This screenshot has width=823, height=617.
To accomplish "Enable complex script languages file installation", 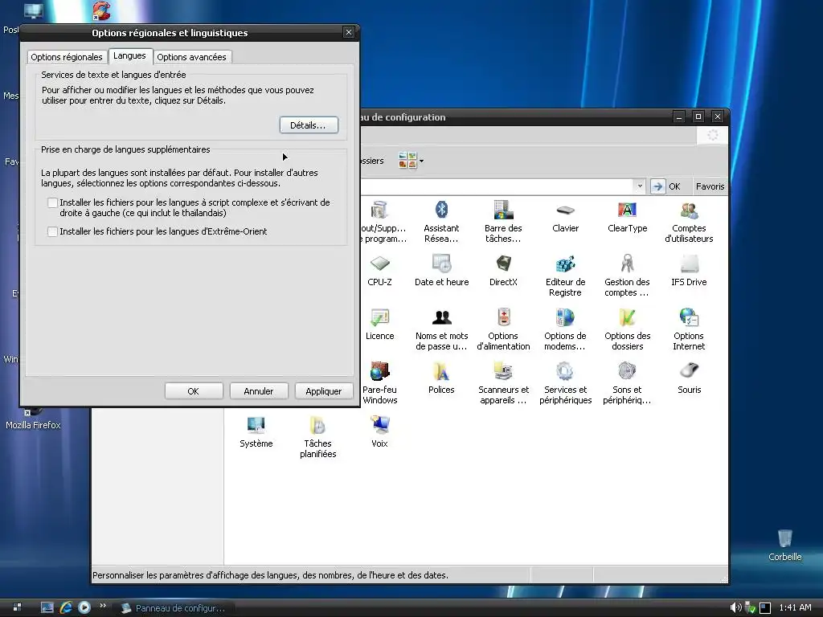I will pyautogui.click(x=52, y=202).
